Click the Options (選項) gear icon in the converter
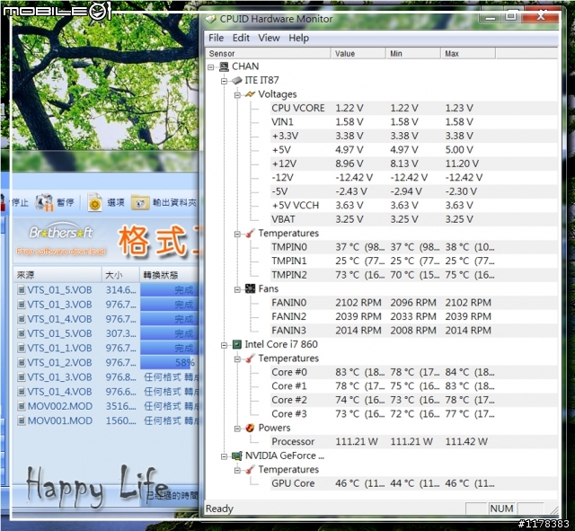 click(94, 202)
